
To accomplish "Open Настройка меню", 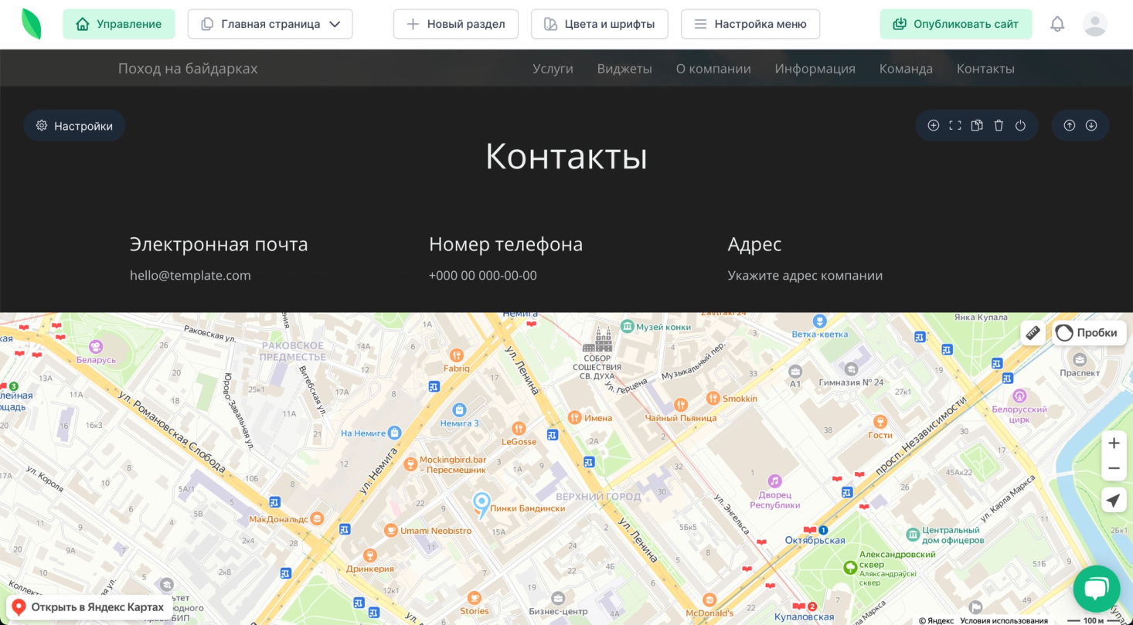I will tap(750, 24).
